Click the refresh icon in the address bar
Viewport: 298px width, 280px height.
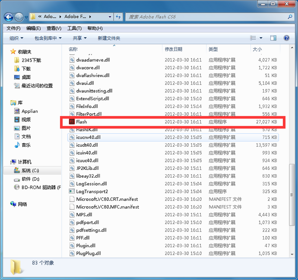pos(117,17)
